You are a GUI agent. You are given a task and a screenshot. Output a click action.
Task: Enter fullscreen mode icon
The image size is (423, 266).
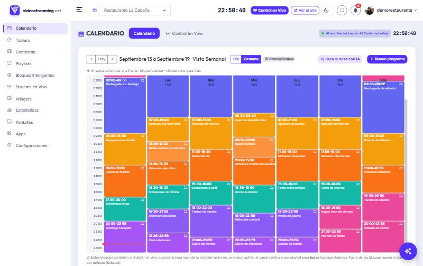(342, 10)
